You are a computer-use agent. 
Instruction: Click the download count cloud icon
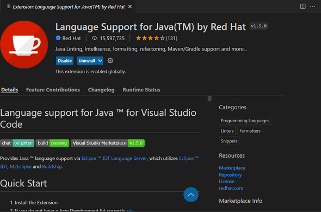point(95,38)
